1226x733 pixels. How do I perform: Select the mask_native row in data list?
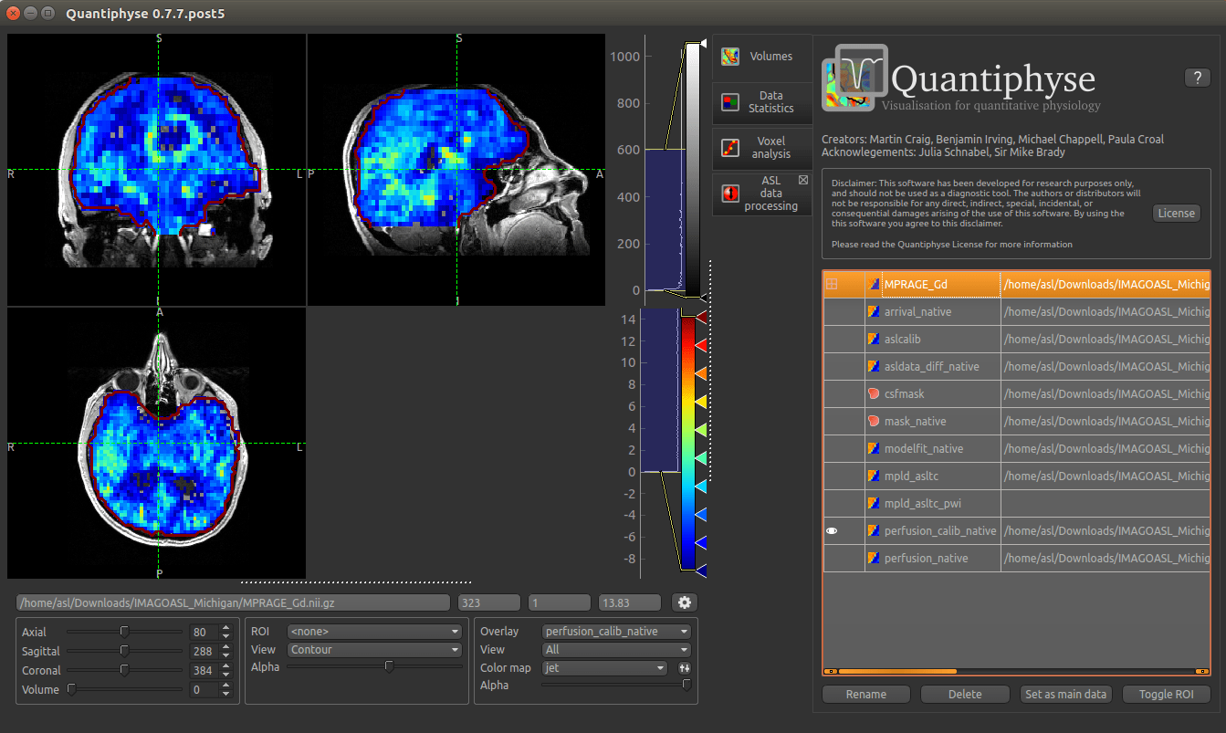[932, 421]
